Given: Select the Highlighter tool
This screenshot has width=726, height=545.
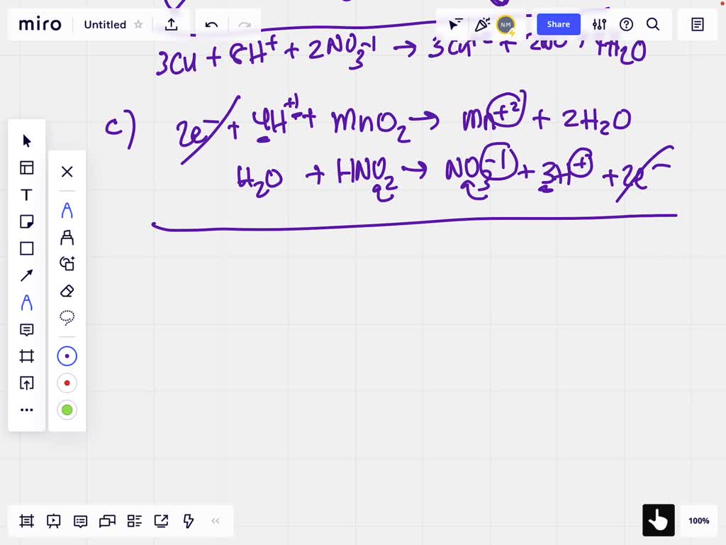Looking at the screenshot, I should pos(67,237).
